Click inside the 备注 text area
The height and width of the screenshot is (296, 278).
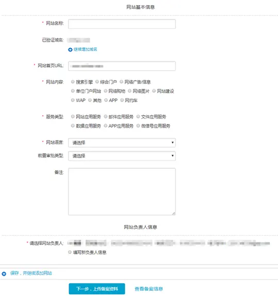click(121, 191)
